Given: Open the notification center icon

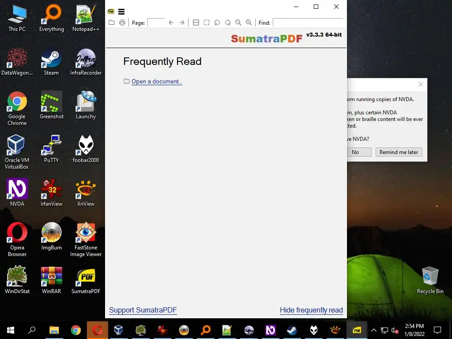Looking at the screenshot, I should click(437, 330).
